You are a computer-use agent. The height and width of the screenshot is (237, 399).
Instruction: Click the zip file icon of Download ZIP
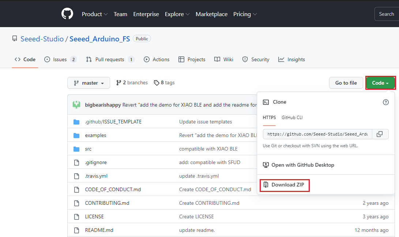click(266, 185)
